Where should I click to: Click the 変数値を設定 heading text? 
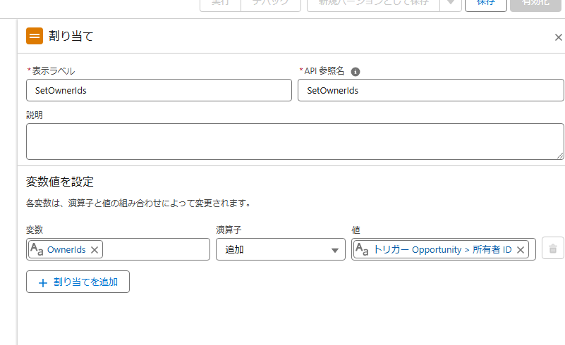pyautogui.click(x=60, y=182)
